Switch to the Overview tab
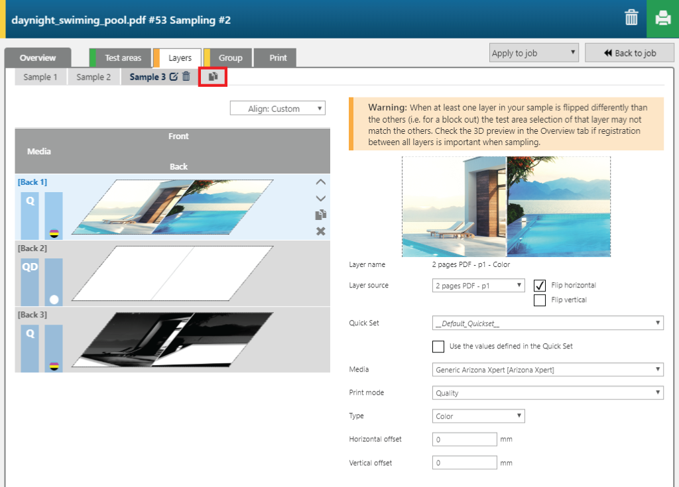The width and height of the screenshot is (679, 487). (38, 58)
